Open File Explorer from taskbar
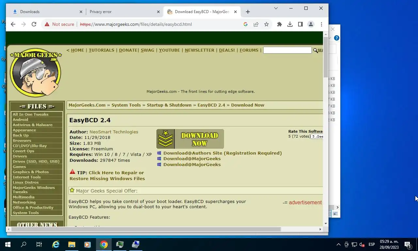This screenshot has width=418, height=251. point(72,244)
